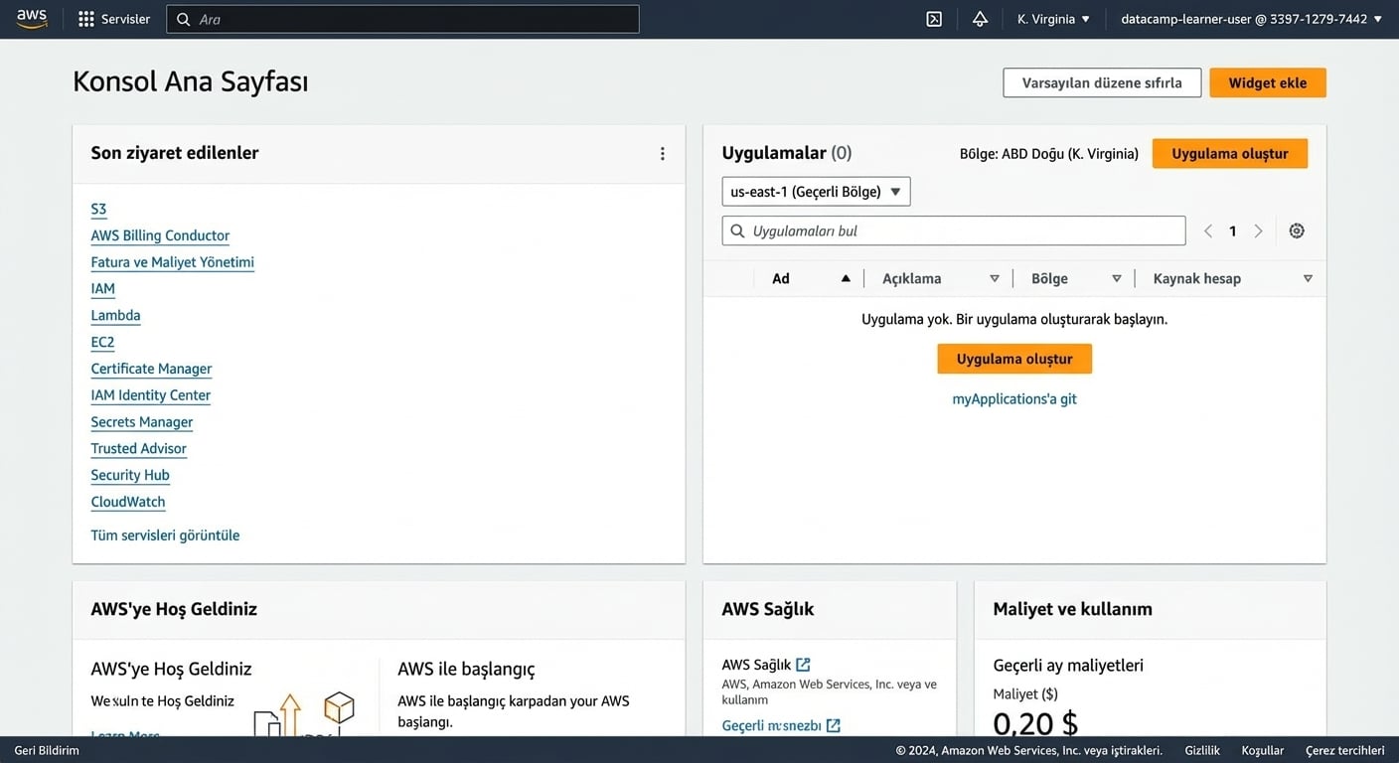This screenshot has width=1399, height=763.
Task: Open the notifications bell
Action: [x=980, y=18]
